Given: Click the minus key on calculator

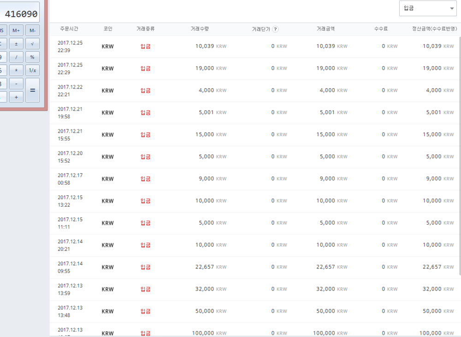Looking at the screenshot, I should [16, 84].
